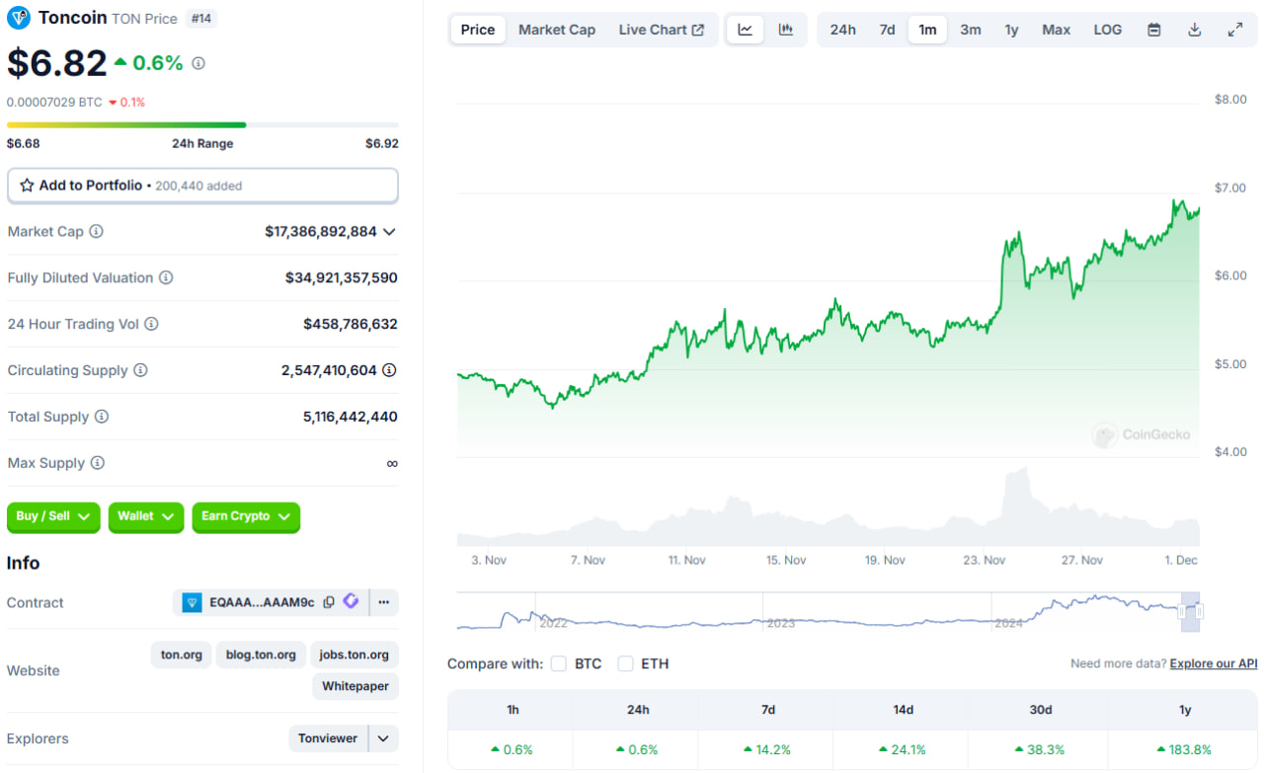Open the contract more options ellipsis

click(384, 602)
